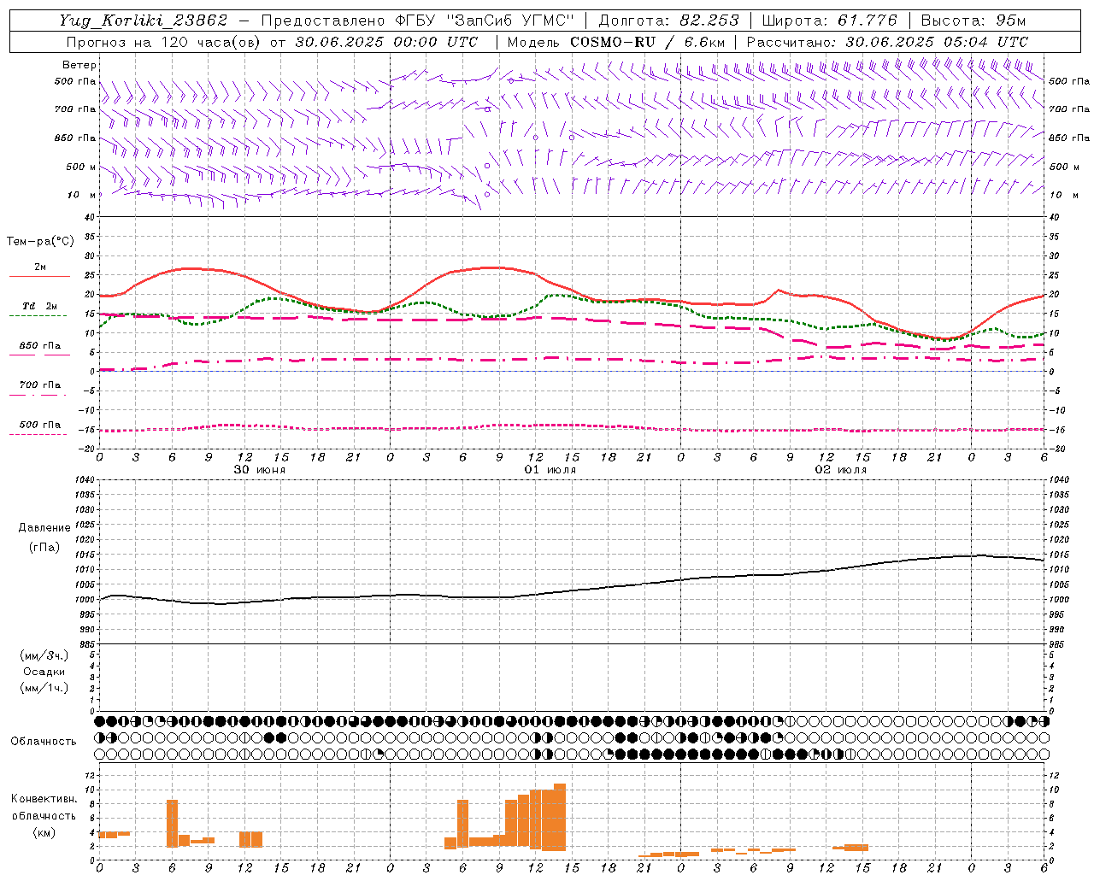Select the text 'Предоставлено ФГБУ "ЗапСиб УГМС"'
Image resolution: width=1094 pixels, height=875 pixels.
pos(418,21)
